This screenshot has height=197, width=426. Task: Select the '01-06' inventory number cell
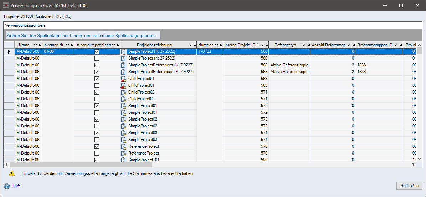point(58,51)
